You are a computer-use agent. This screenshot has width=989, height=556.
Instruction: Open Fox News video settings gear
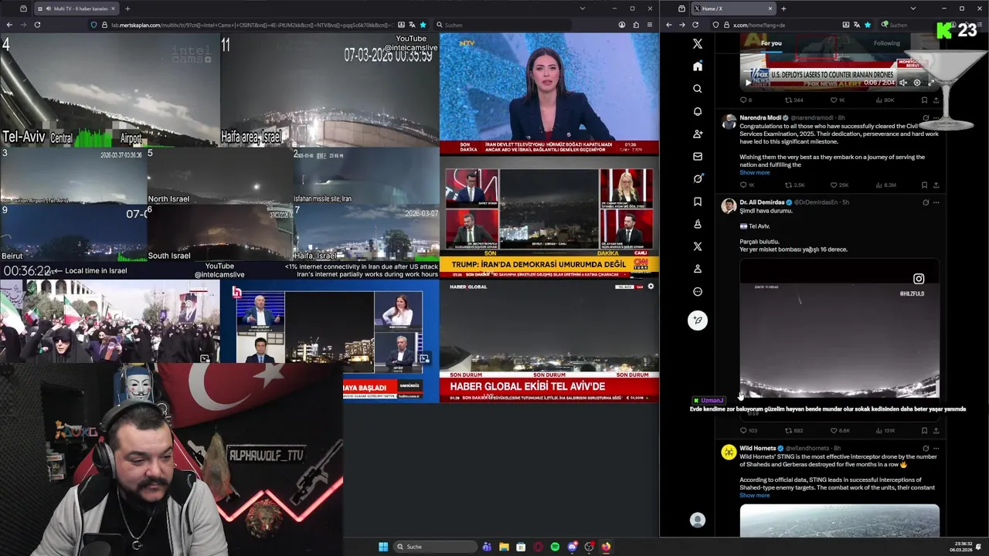tap(917, 83)
